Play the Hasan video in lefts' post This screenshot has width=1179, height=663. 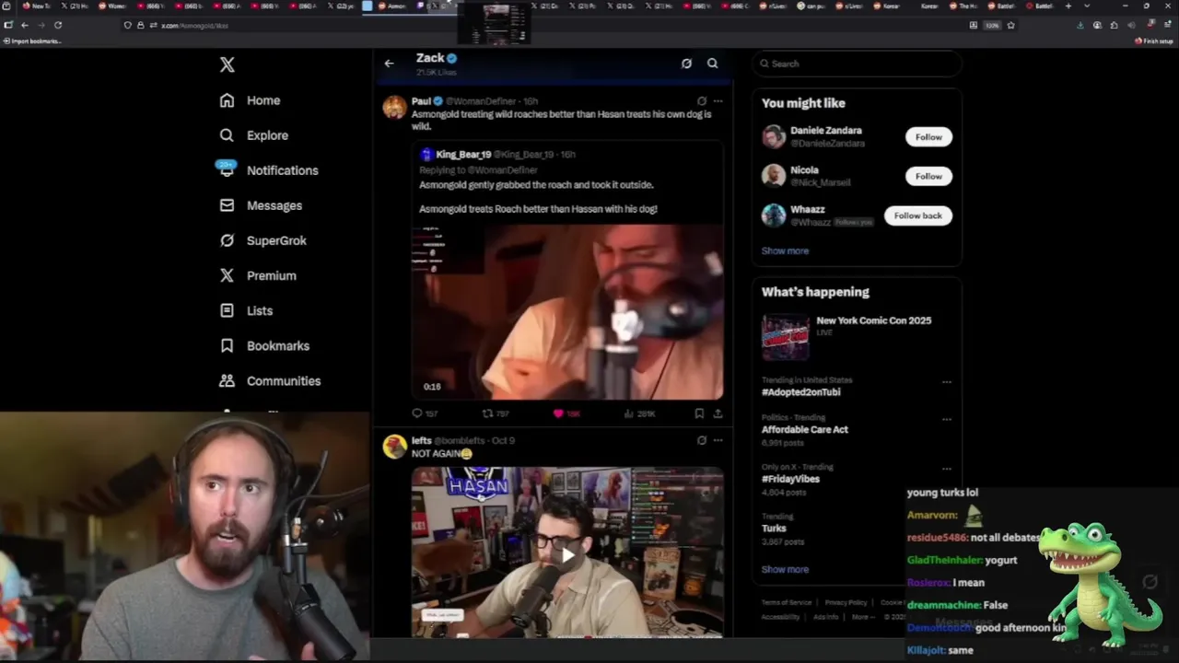click(567, 554)
